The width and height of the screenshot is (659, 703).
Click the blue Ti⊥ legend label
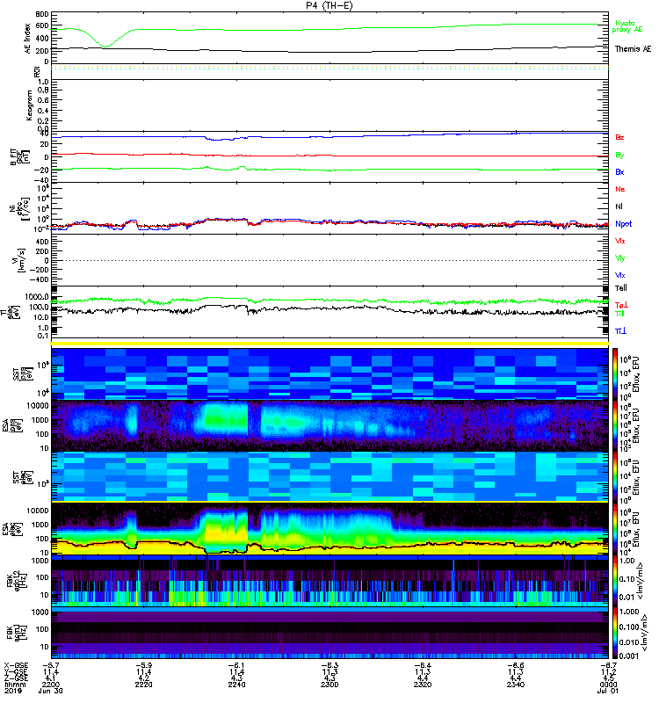[x=620, y=331]
